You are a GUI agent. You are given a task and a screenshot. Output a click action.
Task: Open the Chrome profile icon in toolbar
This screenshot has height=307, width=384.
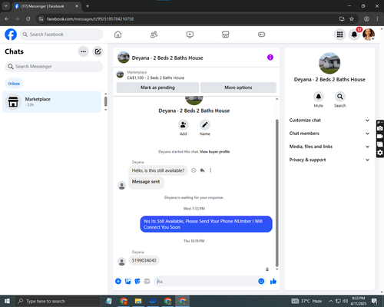[366, 19]
